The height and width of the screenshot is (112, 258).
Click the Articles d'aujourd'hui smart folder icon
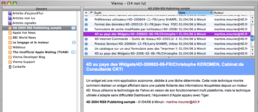click(x=10, y=13)
